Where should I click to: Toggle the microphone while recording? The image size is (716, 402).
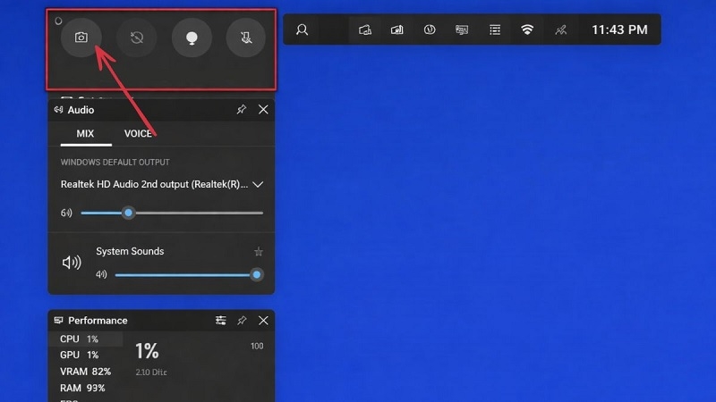[246, 38]
